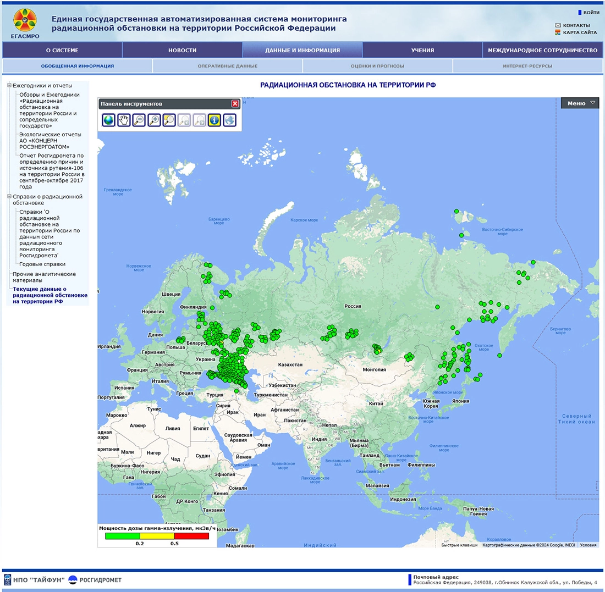
Task: Collapse Справки о радиационной обстановке node
Action: (x=9, y=196)
